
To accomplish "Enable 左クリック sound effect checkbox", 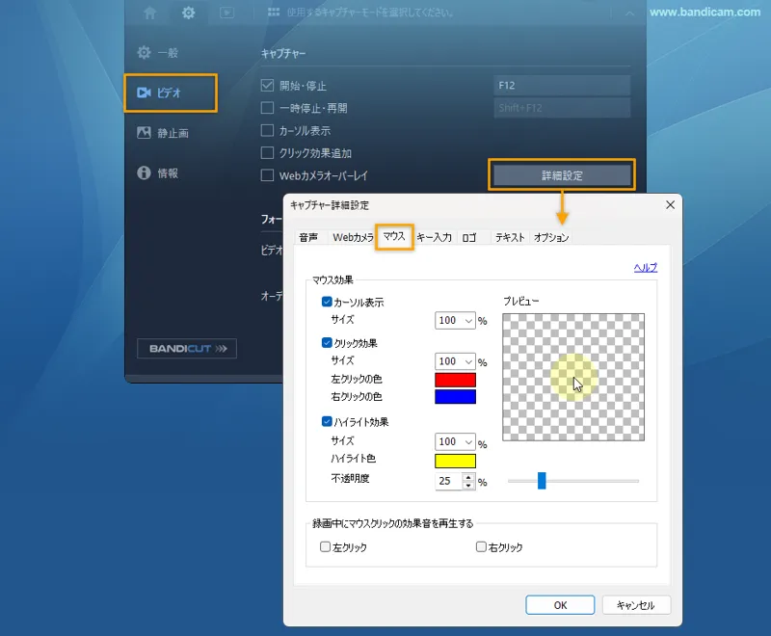I will coord(325,546).
